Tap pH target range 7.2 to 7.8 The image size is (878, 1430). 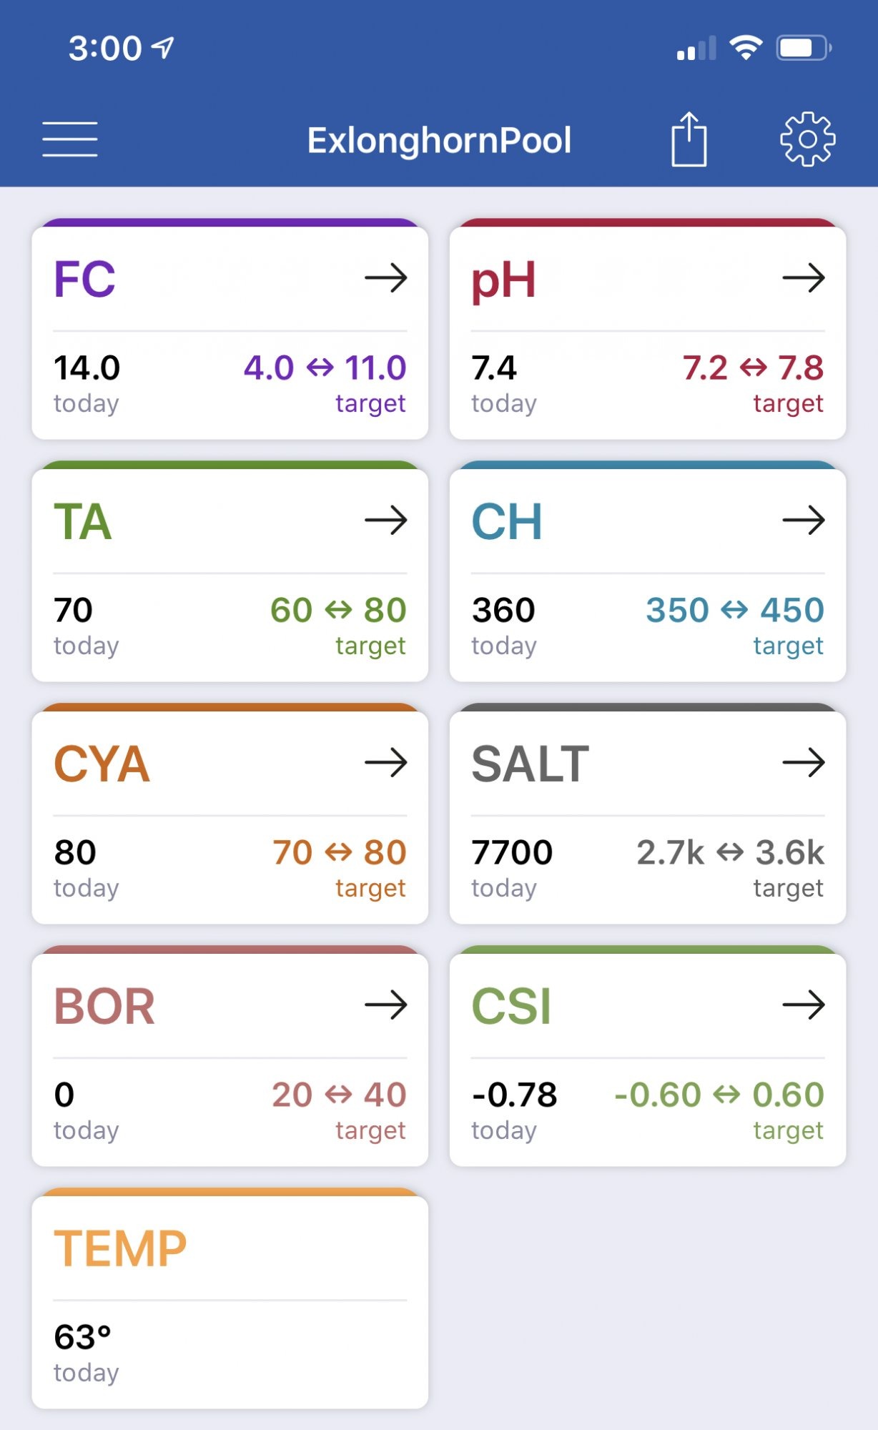pos(753,368)
